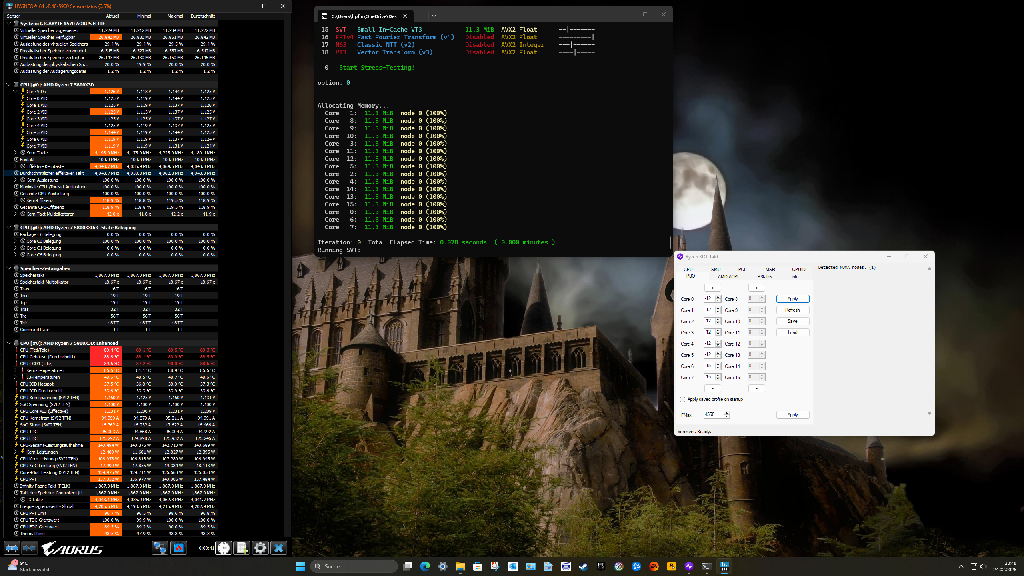Load a saved profile in Ryzen SDT
The height and width of the screenshot is (576, 1024).
[x=792, y=332]
